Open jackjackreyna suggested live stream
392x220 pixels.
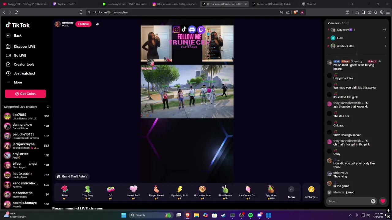26,146
